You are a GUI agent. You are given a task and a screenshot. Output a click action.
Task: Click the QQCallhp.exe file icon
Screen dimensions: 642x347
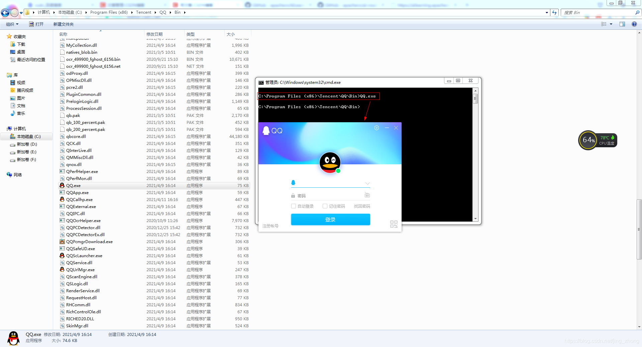click(x=62, y=199)
